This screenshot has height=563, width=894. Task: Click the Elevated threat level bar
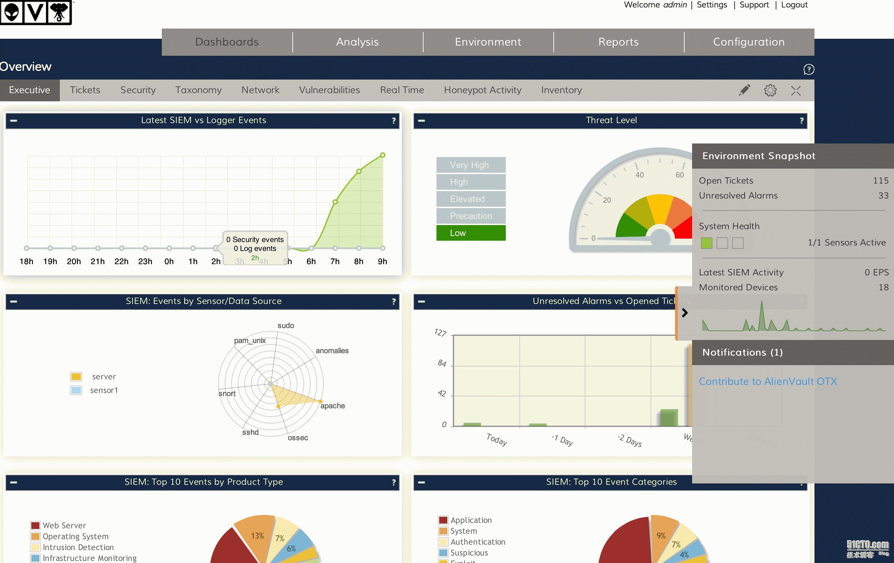click(471, 199)
